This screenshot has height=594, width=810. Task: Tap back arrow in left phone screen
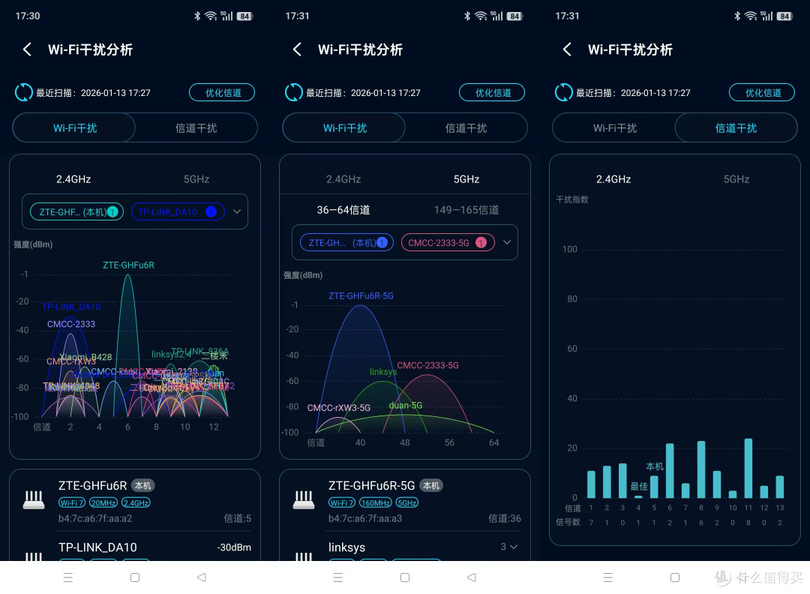[x=28, y=49]
